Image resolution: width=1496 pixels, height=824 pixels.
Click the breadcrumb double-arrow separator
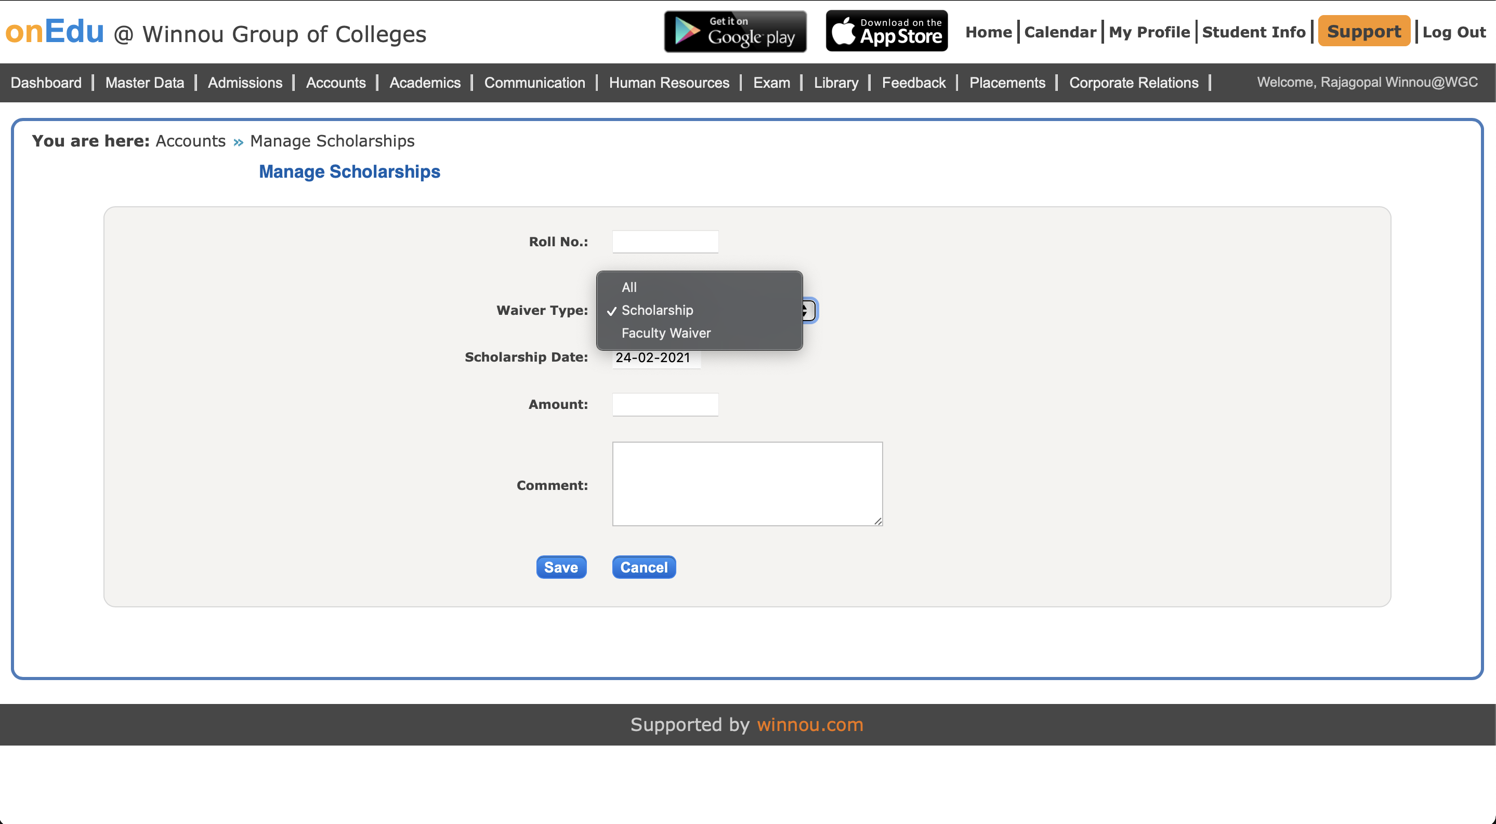[x=238, y=142]
